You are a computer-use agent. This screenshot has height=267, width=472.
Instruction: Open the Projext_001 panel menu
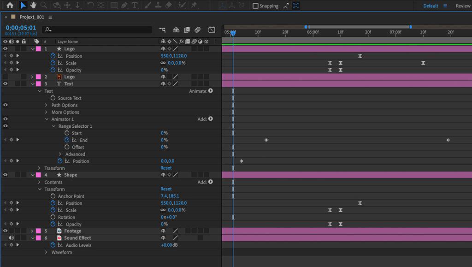50,17
